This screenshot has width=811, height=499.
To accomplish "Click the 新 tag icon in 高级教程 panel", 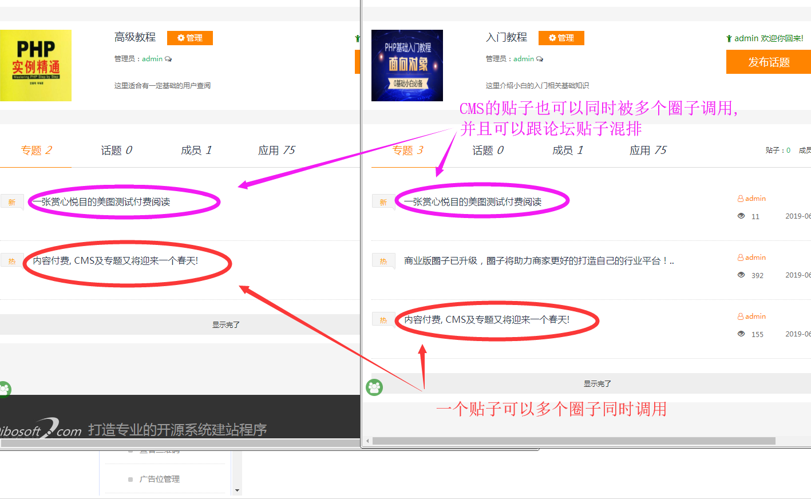I will coord(11,203).
